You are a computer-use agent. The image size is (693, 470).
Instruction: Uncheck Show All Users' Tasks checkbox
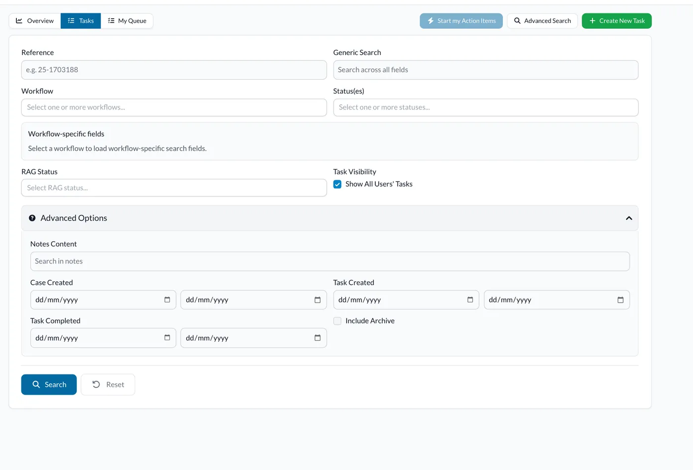click(338, 184)
